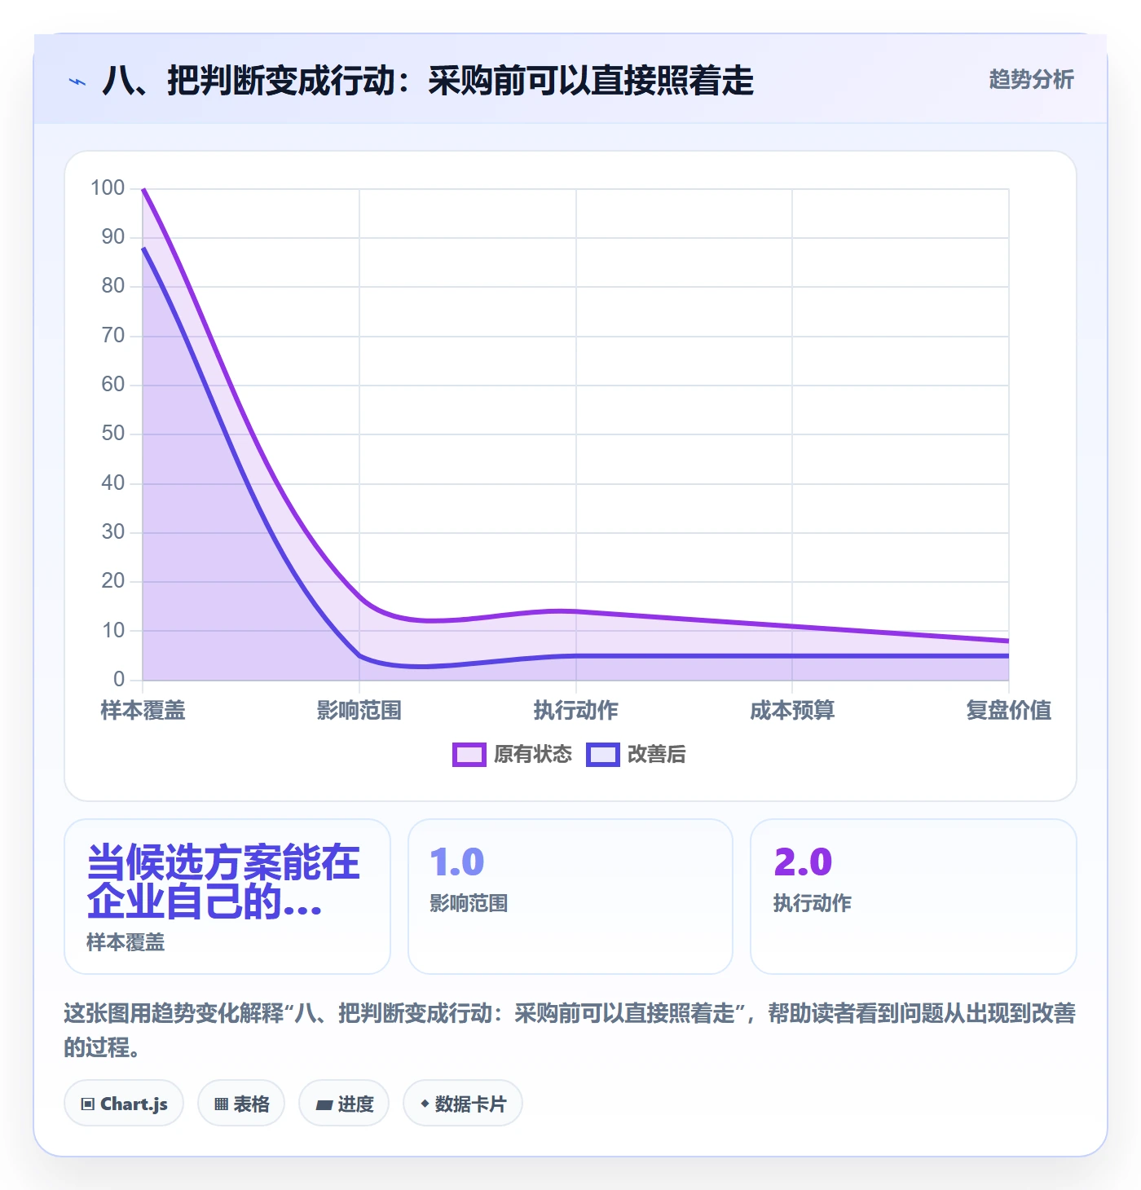
Task: Select the 进度 tag text
Action: tap(355, 1104)
